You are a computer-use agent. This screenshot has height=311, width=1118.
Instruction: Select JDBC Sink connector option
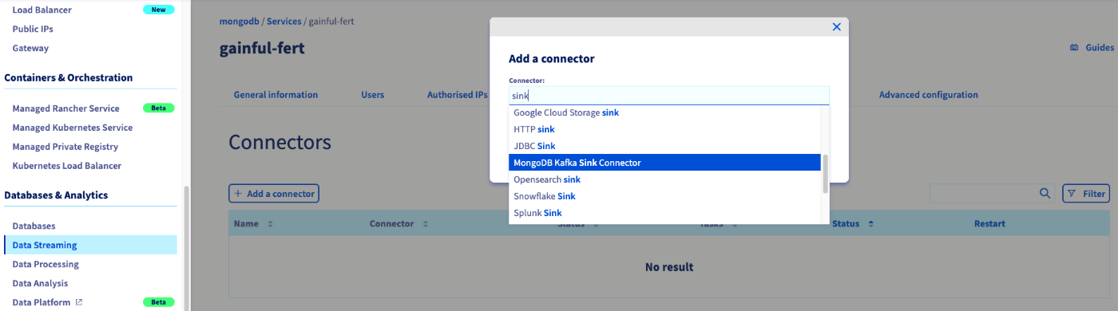click(664, 146)
